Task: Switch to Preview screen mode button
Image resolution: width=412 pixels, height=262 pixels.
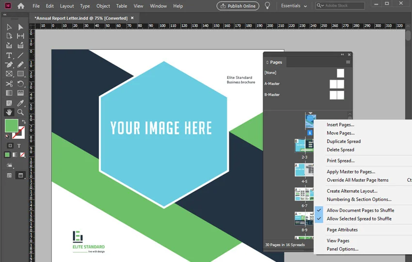Action: [20, 175]
